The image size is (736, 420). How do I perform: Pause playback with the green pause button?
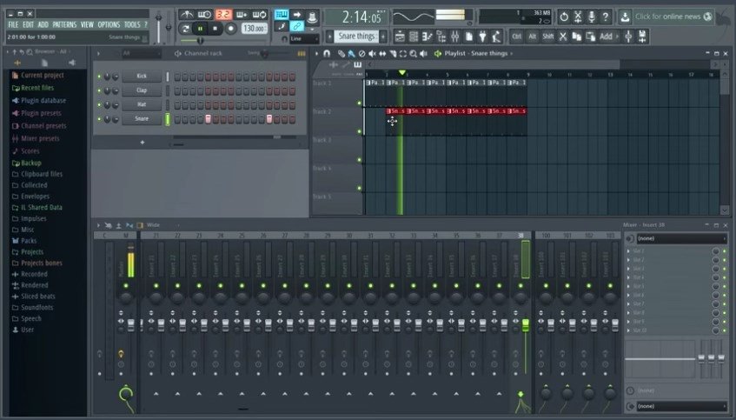[x=201, y=29]
